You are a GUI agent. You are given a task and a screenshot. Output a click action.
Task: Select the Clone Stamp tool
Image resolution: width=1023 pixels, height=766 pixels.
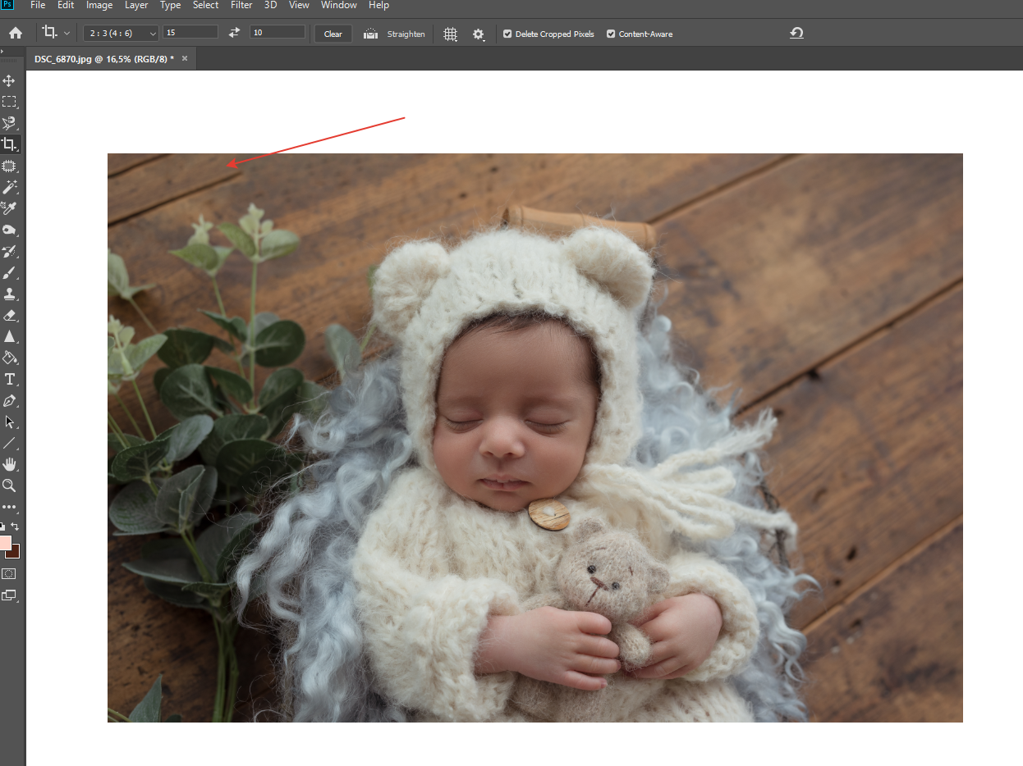click(10, 294)
